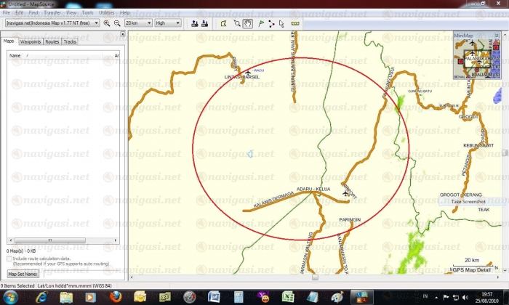Open the Utilities menu
This screenshot has width=509, height=305.
click(106, 13)
